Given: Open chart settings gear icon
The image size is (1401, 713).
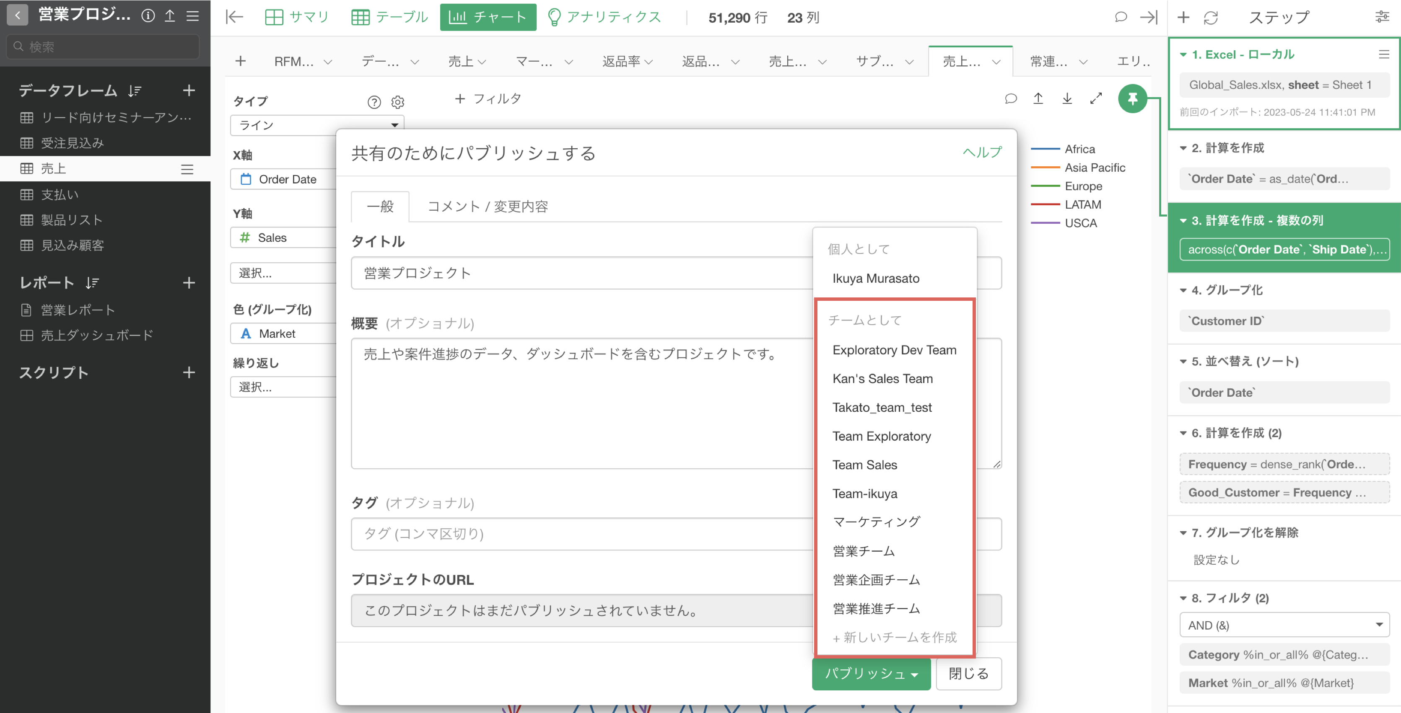Looking at the screenshot, I should tap(398, 102).
